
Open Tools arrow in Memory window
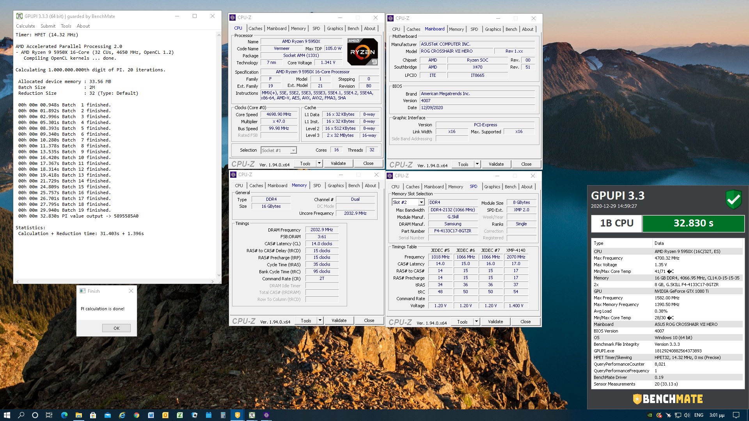click(320, 320)
